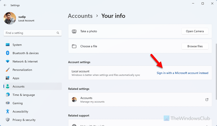Click the Network & internet wifi icon
The height and width of the screenshot is (126, 217).
8,61
